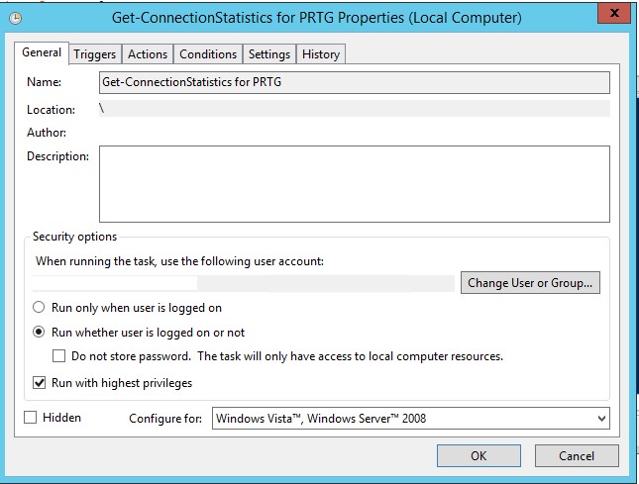This screenshot has height=484, width=639.
Task: Click the clock icon in the title bar
Action: click(15, 18)
